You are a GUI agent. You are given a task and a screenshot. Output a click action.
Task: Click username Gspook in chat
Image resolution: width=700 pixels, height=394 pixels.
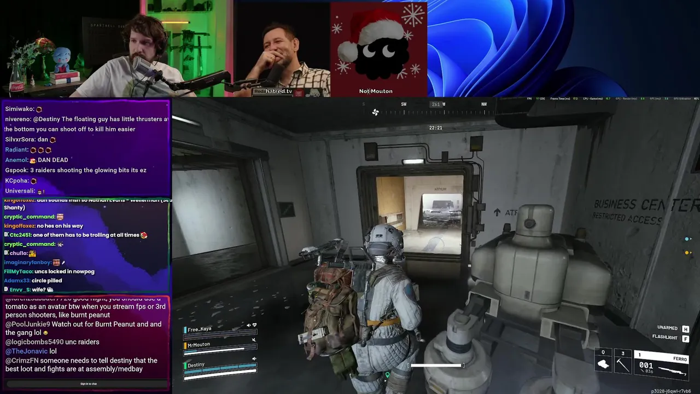[x=16, y=170]
